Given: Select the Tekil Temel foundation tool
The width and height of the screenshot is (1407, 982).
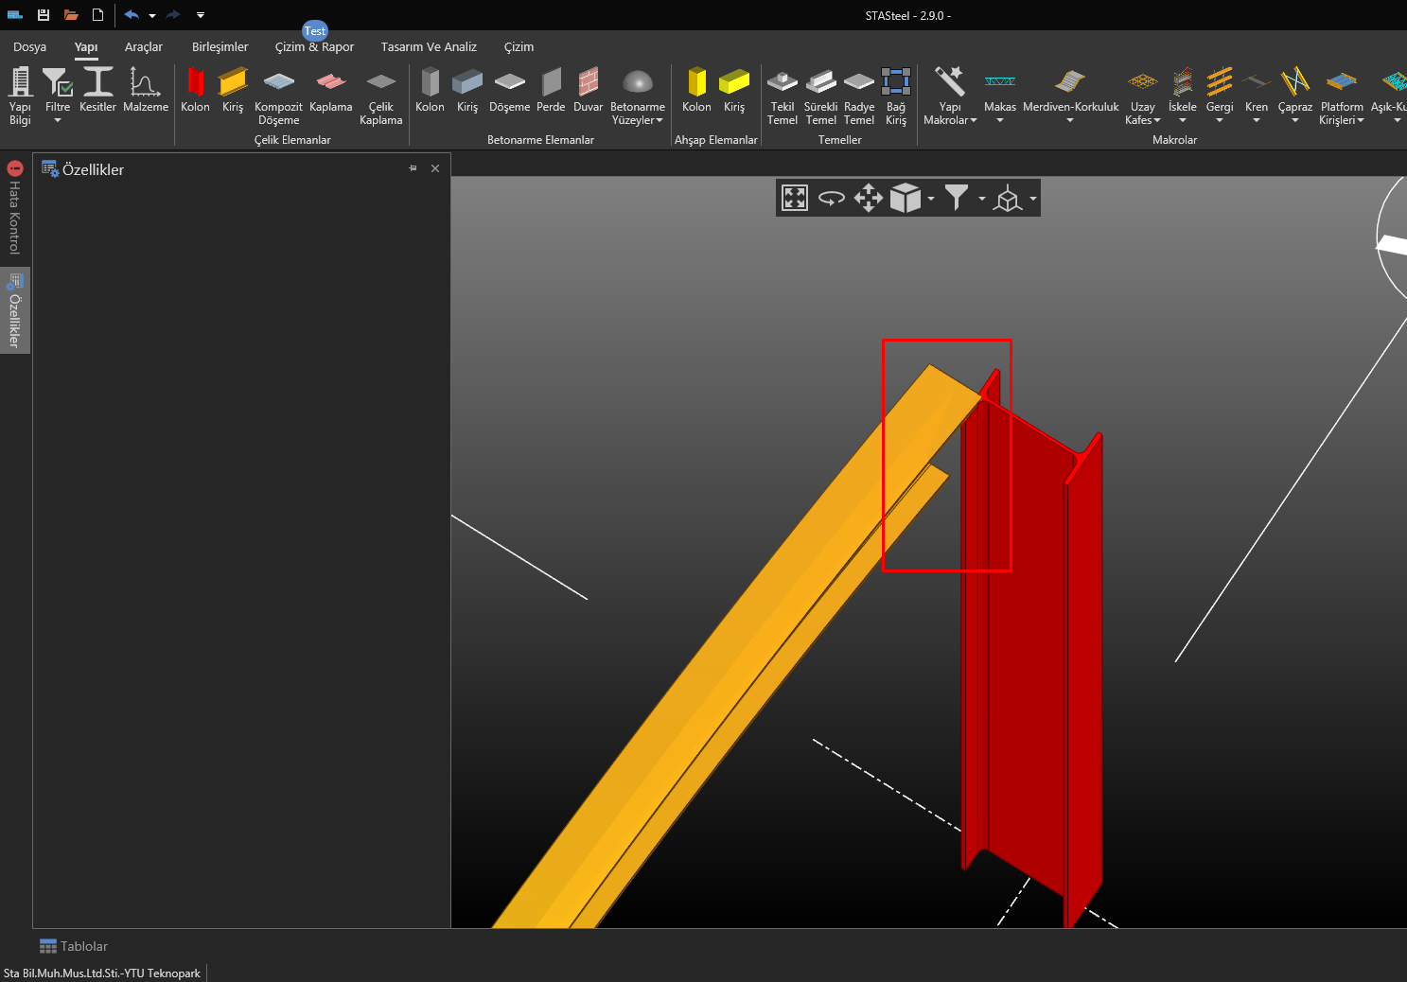Looking at the screenshot, I should (782, 96).
